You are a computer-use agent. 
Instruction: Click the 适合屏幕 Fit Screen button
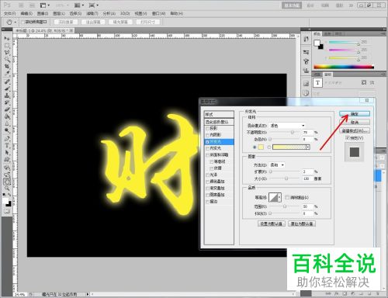(x=93, y=23)
